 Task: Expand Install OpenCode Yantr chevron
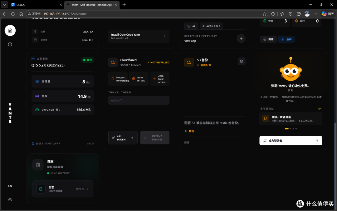pos(165,36)
